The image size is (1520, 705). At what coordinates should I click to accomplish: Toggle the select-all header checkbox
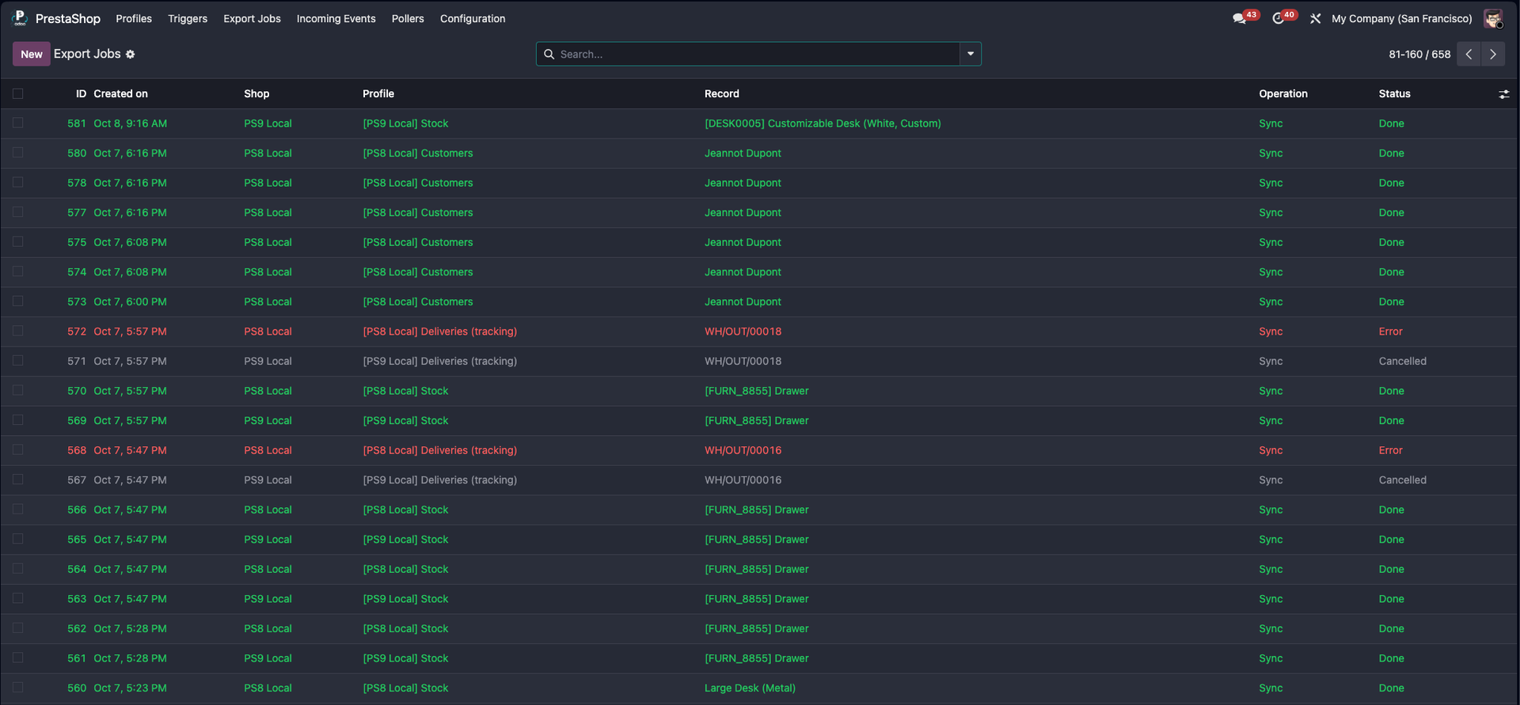(x=17, y=93)
